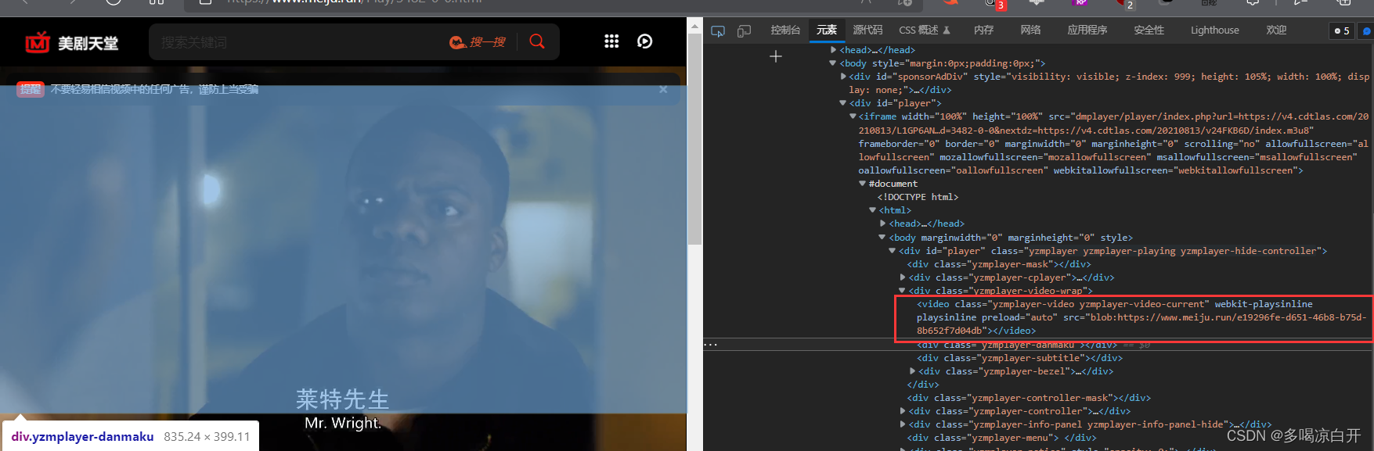Viewport: 1374px width, 451px height.
Task: Open the error count badge showing 5
Action: 1342,30
